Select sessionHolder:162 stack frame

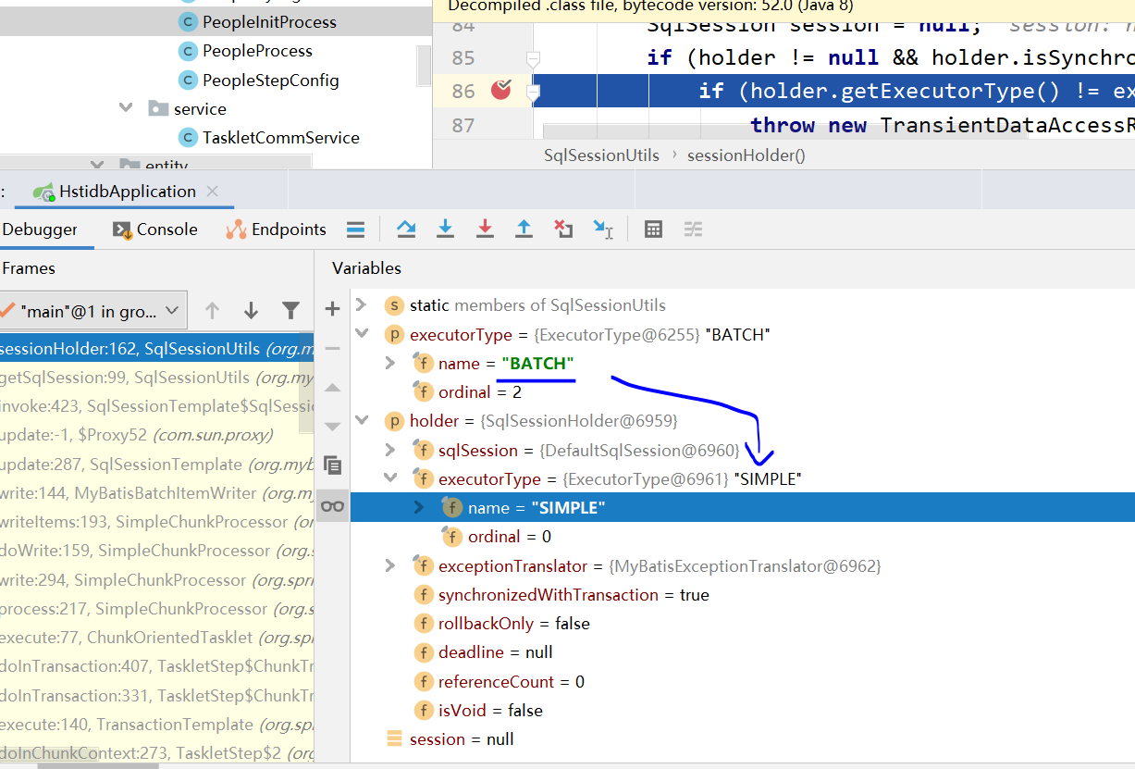[156, 349]
